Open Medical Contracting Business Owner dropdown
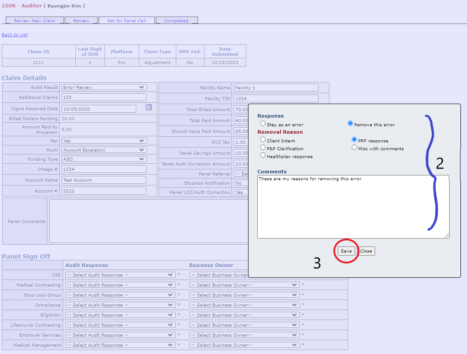This screenshot has height=354, width=467. click(x=244, y=285)
